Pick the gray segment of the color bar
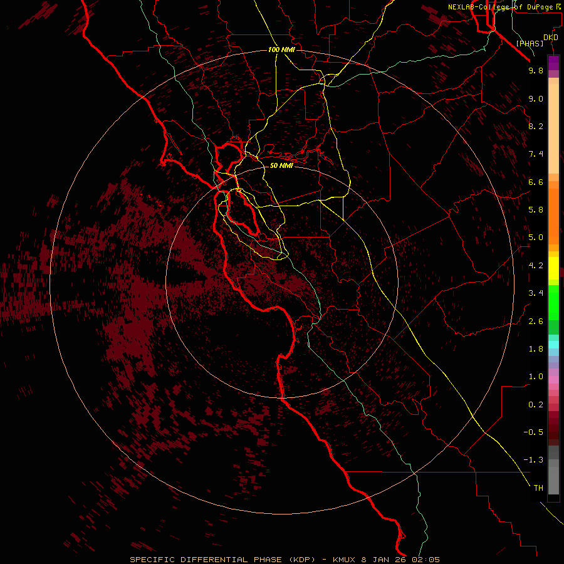This screenshot has width=564, height=564. (x=553, y=471)
